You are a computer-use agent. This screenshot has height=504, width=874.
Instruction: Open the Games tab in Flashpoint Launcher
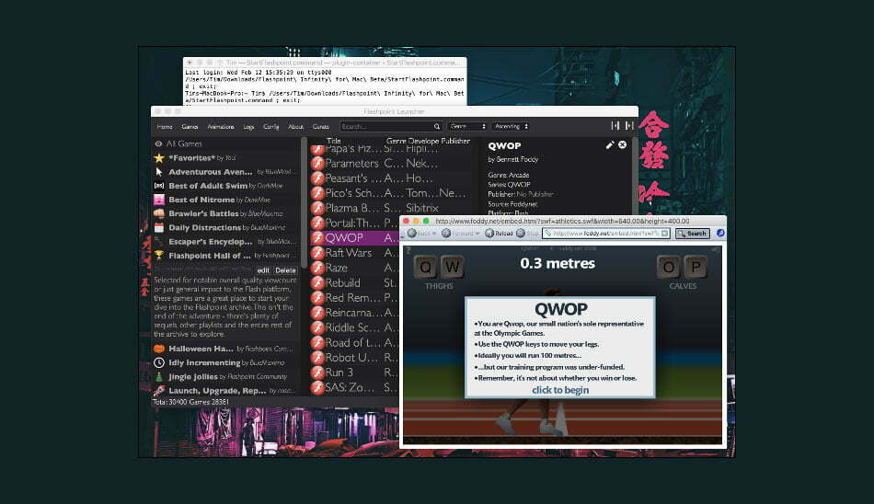pyautogui.click(x=190, y=127)
